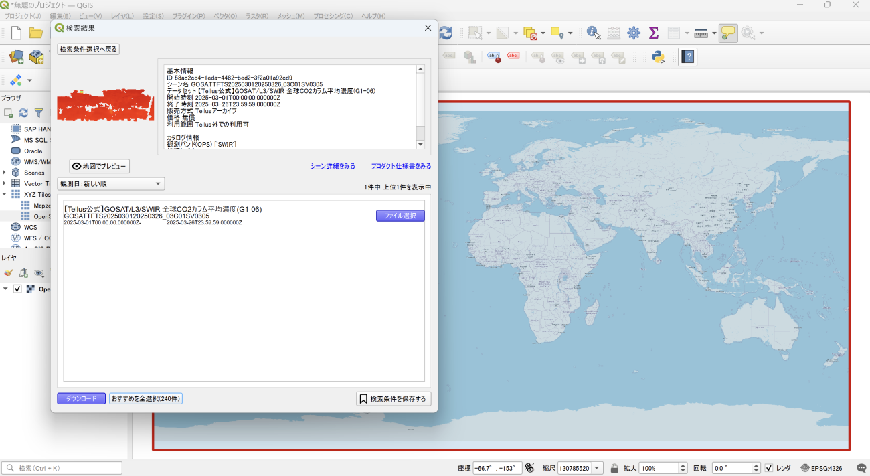Screen dimensions: 870x476
Task: Open the Field Calculator abacus icon
Action: pyautogui.click(x=614, y=33)
